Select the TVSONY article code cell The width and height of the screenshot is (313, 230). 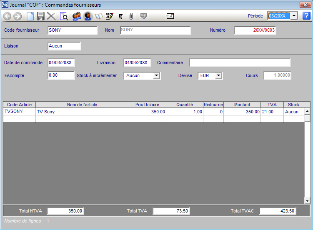pos(19,112)
